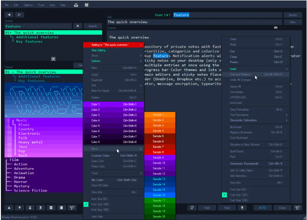Expand the Sort submenu
This screenshot has height=220, width=307.
pos(114,85)
